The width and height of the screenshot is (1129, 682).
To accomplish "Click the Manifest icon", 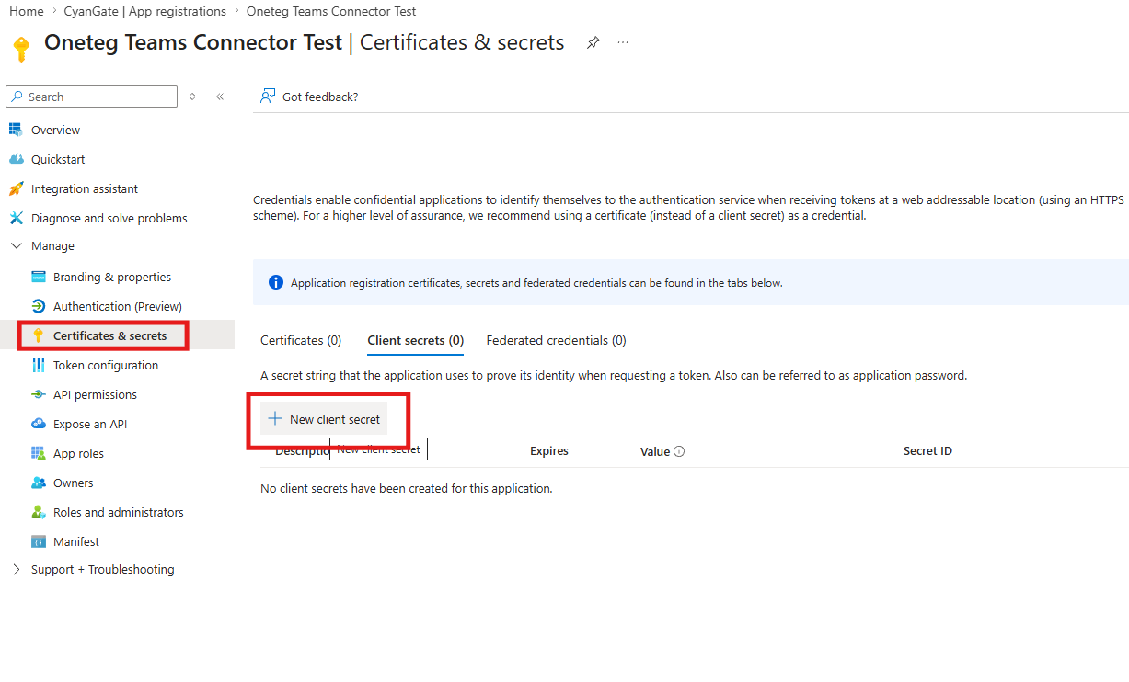I will pos(38,541).
